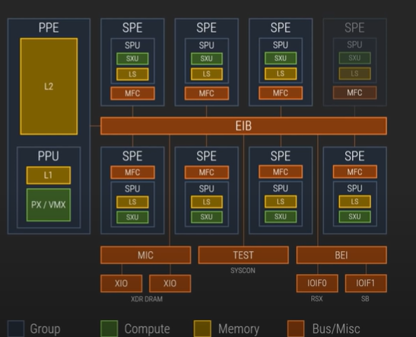Select the TEST block

tap(243, 255)
